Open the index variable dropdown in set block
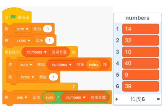This screenshot has width=167, height=110. pyautogui.click(x=24, y=40)
